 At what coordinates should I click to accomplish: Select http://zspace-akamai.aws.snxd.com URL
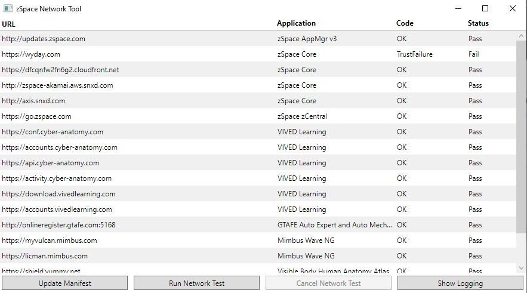tap(57, 85)
